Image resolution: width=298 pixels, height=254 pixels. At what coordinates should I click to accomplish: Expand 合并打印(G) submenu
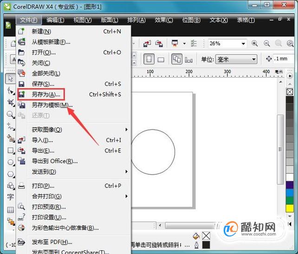pos(74,196)
